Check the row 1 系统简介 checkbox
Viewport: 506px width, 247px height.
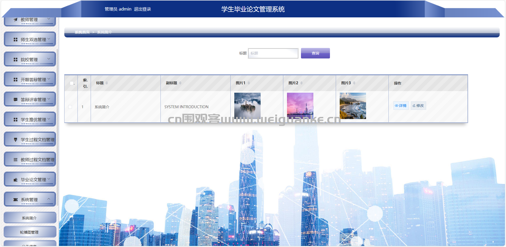70,107
